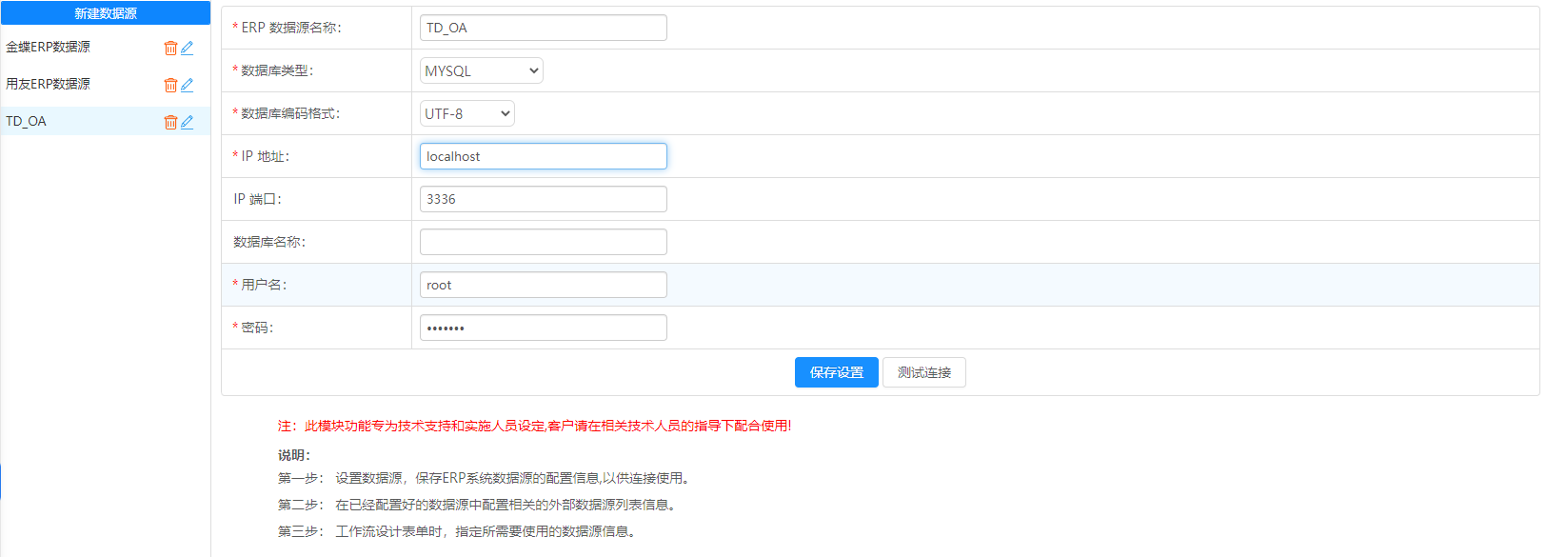
Task: Click the 保存设置 button
Action: pos(836,372)
